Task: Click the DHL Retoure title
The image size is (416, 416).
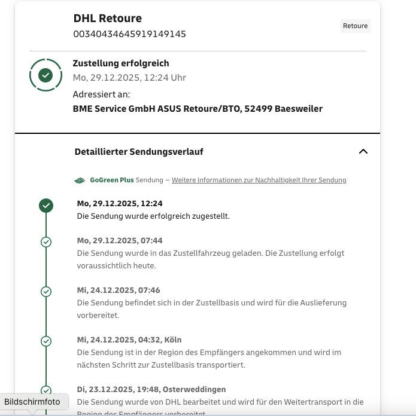Action: pos(108,19)
